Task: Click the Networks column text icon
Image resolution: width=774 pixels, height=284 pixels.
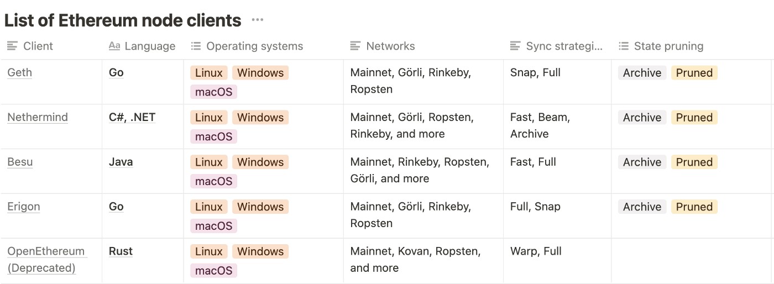Action: tap(355, 46)
